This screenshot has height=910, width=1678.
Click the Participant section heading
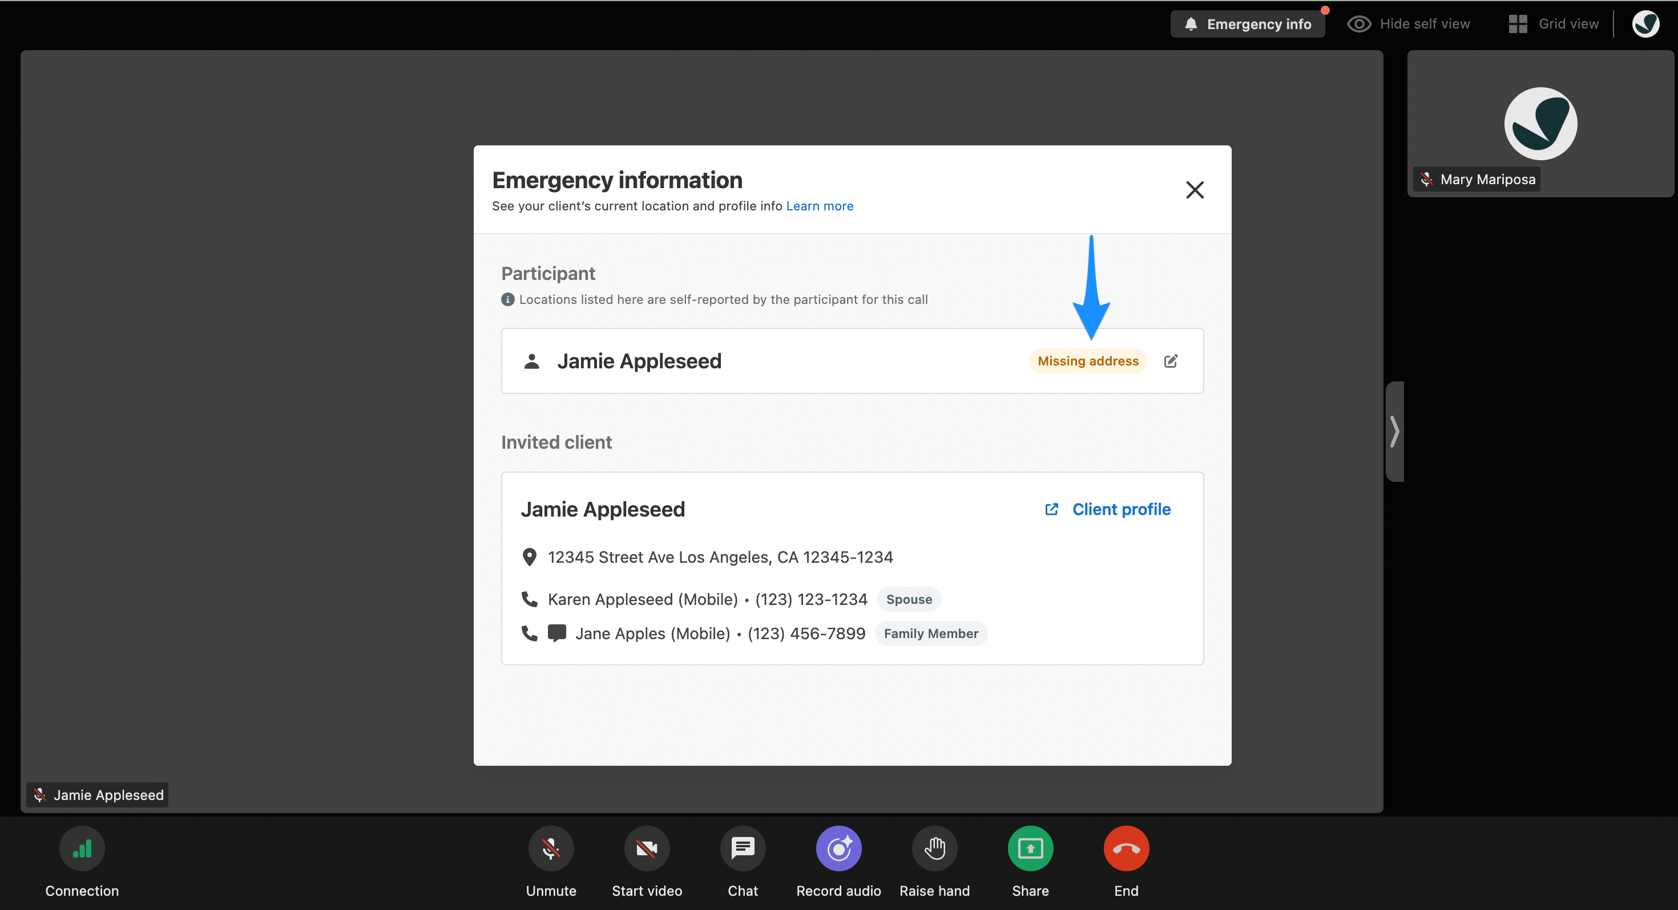(548, 273)
